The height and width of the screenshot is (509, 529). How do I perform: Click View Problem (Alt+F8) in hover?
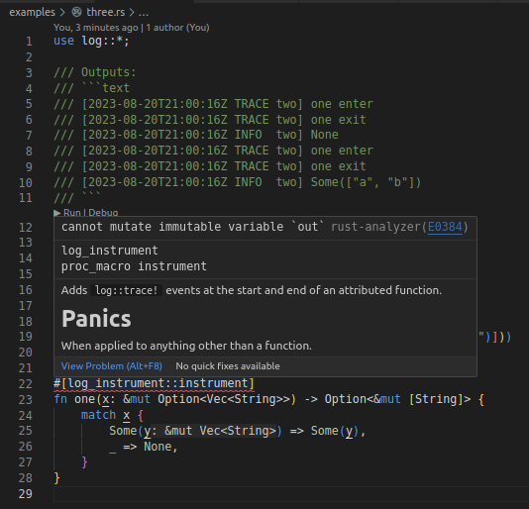tap(112, 366)
